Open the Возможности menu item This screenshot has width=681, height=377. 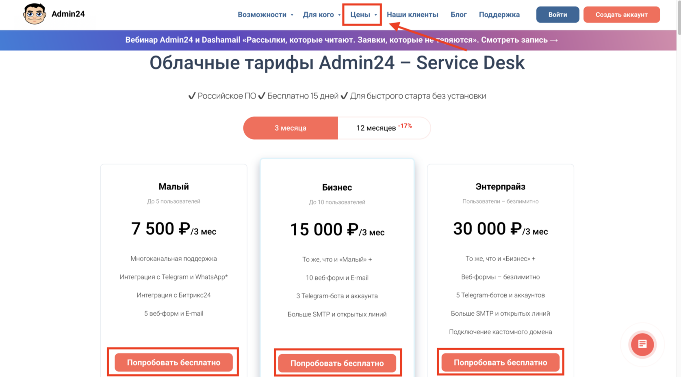coord(262,15)
